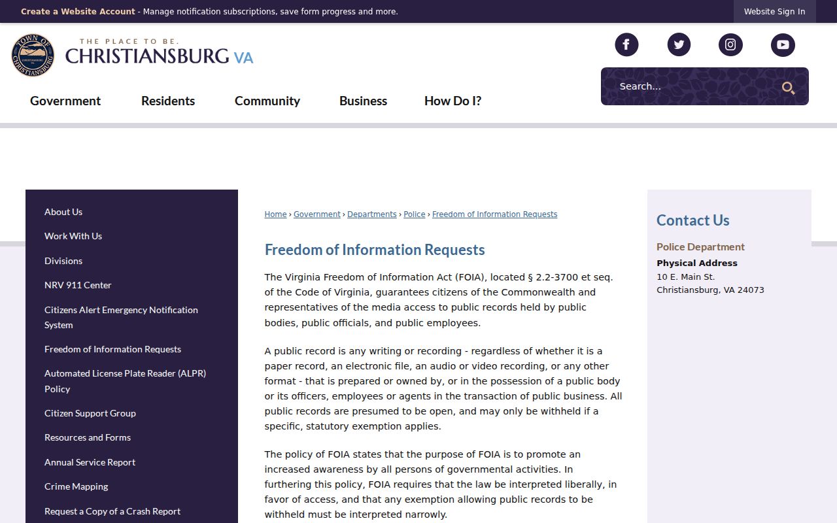Screen dimensions: 837x523
Task: Open Work With Us in sidebar
Action: point(73,236)
